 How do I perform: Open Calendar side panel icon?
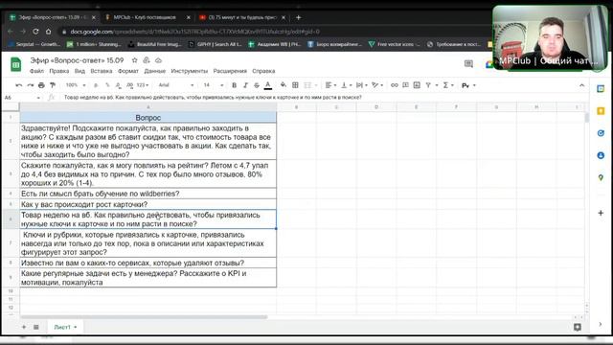click(x=601, y=89)
